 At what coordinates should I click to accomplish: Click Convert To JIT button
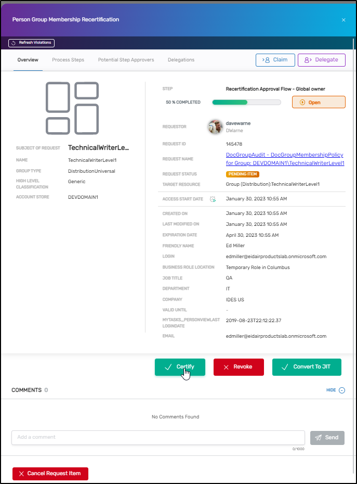pos(307,367)
